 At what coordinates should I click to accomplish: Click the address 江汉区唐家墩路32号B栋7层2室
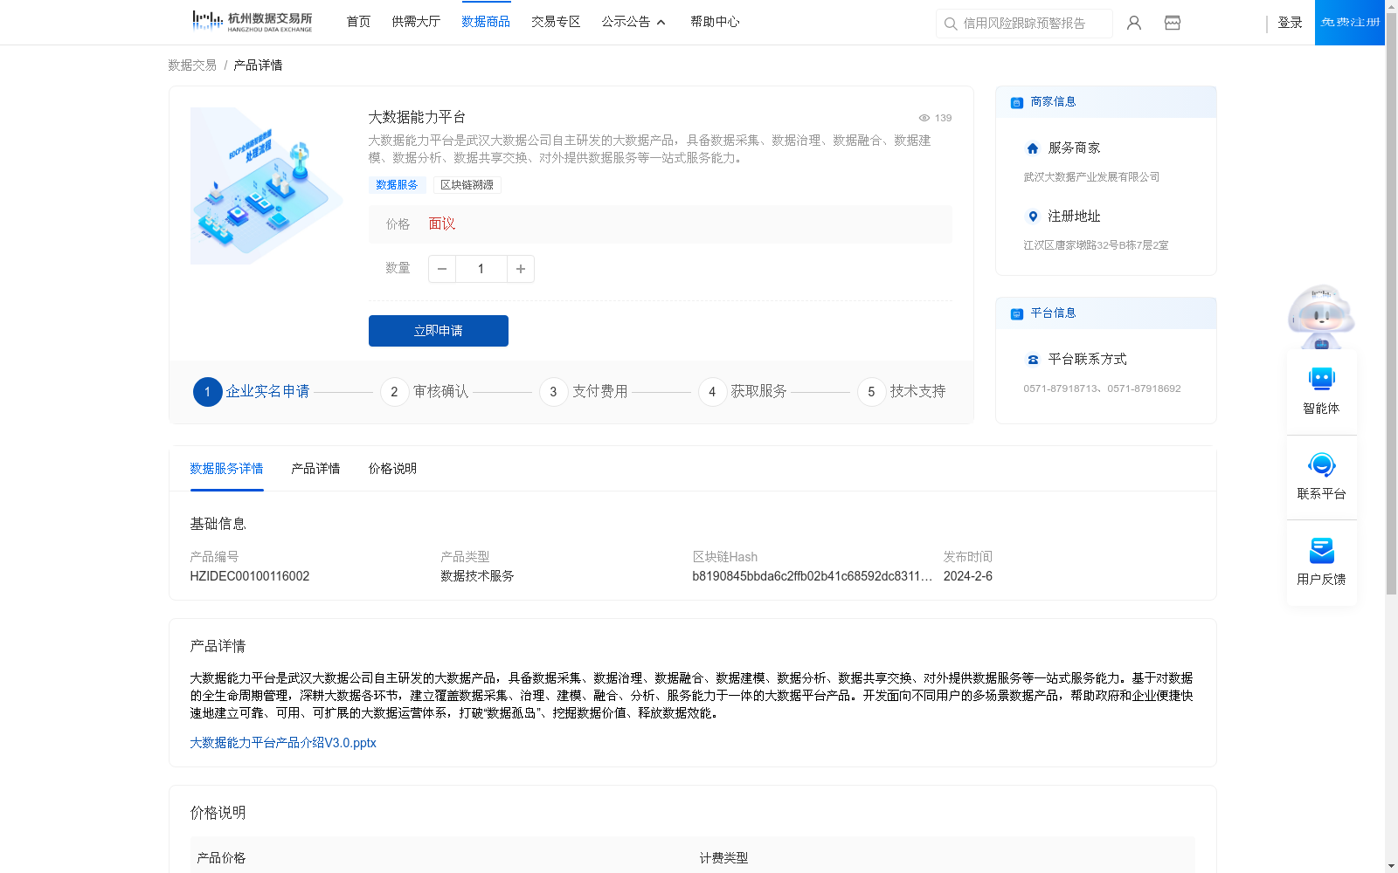(1096, 245)
